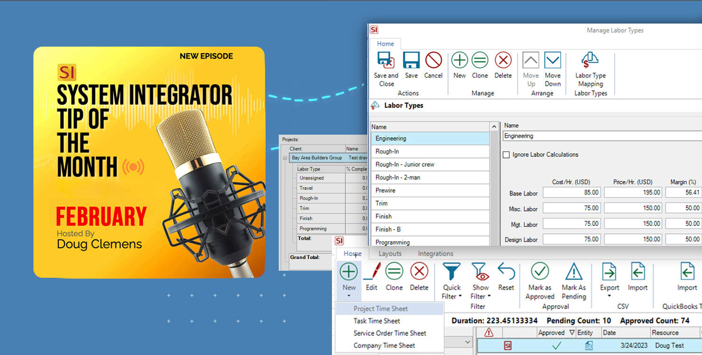Open the New dropdown arrow
This screenshot has width=702, height=355.
[349, 296]
